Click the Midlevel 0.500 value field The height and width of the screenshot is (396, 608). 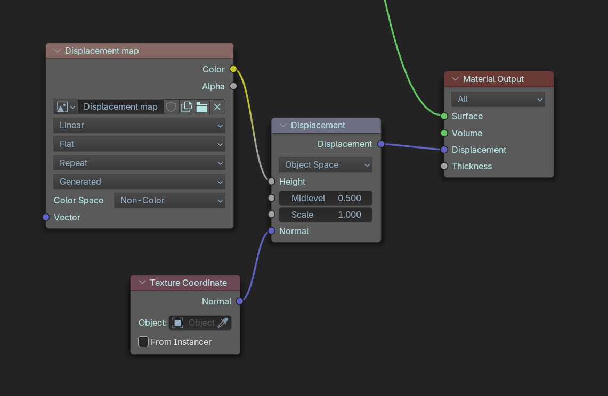(326, 198)
